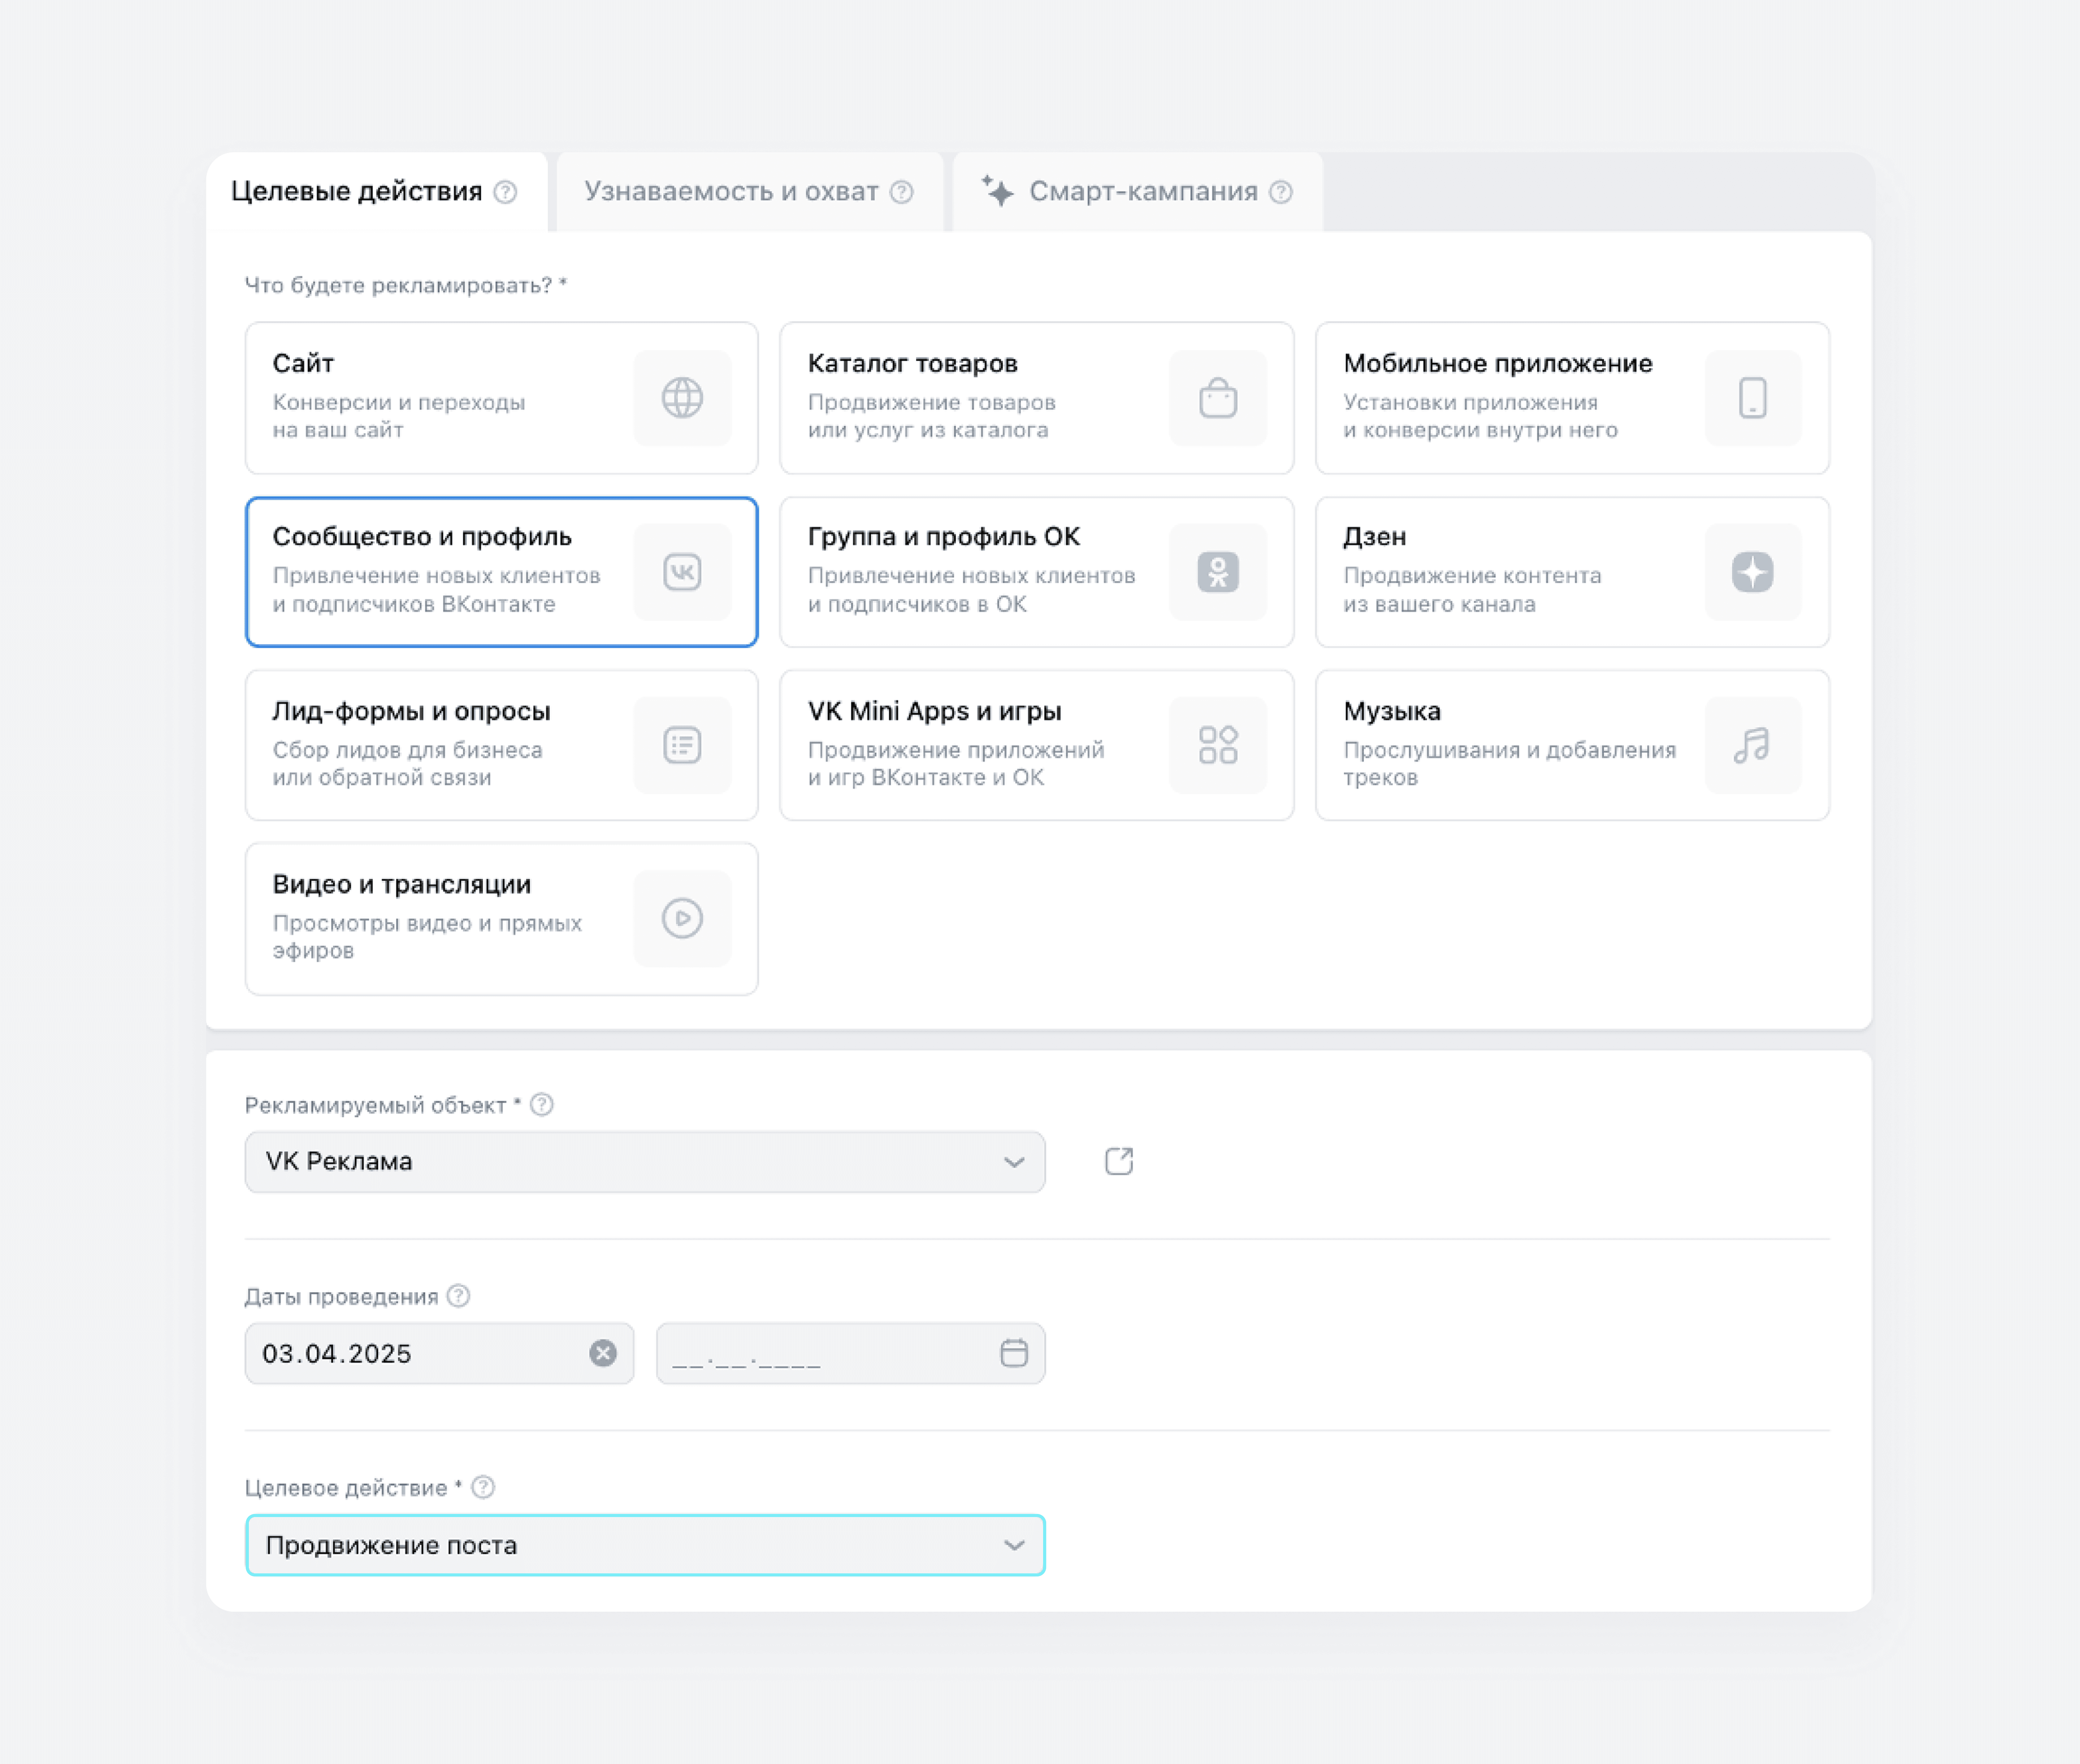Select the Сайт advertising option
This screenshot has width=2080, height=1764.
tap(502, 398)
